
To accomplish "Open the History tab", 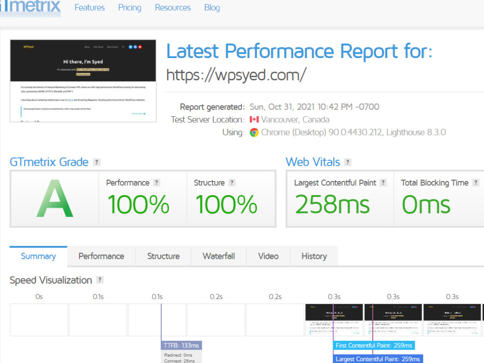I will coord(314,256).
